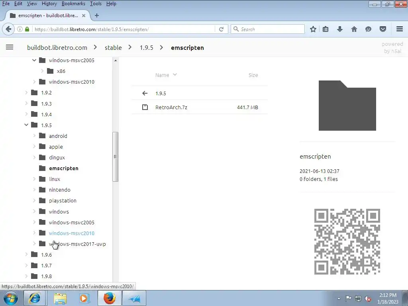Open the Tools menu
The width and height of the screenshot is (408, 306).
pos(96,4)
